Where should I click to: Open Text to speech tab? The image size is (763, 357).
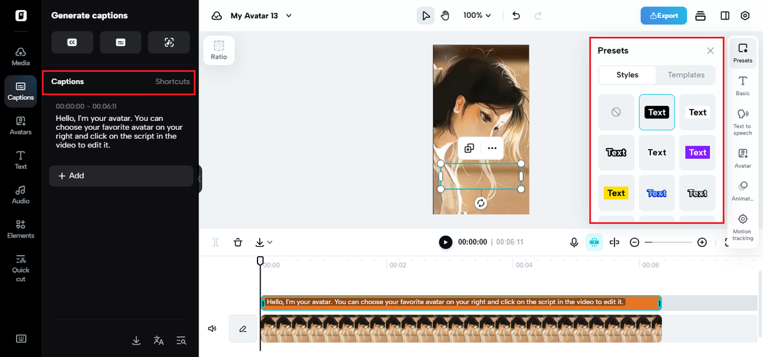pos(743,121)
